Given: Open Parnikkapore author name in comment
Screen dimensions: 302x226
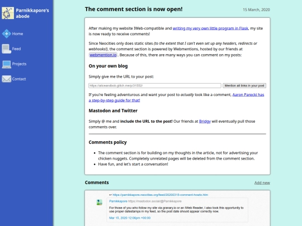Looking at the screenshot, I should click(x=118, y=201).
